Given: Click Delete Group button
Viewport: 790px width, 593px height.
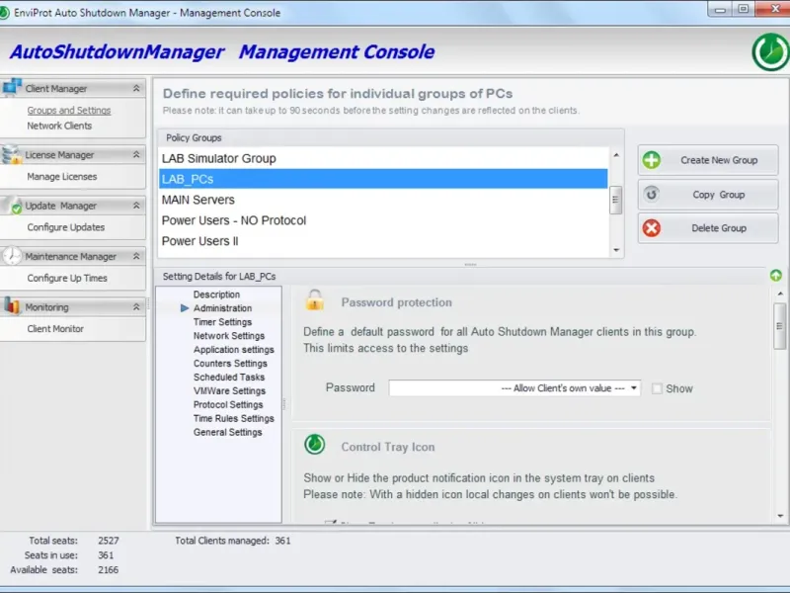Looking at the screenshot, I should click(708, 228).
